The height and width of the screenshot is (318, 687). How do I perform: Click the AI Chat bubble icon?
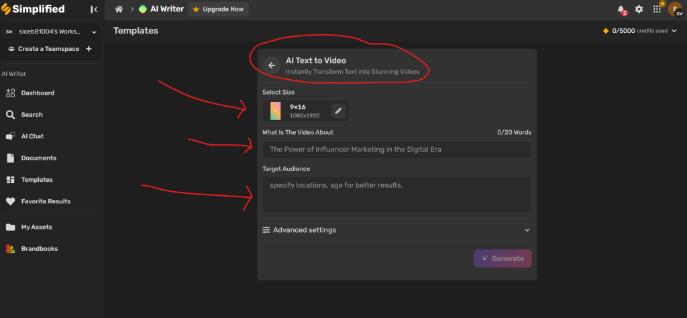(x=11, y=137)
